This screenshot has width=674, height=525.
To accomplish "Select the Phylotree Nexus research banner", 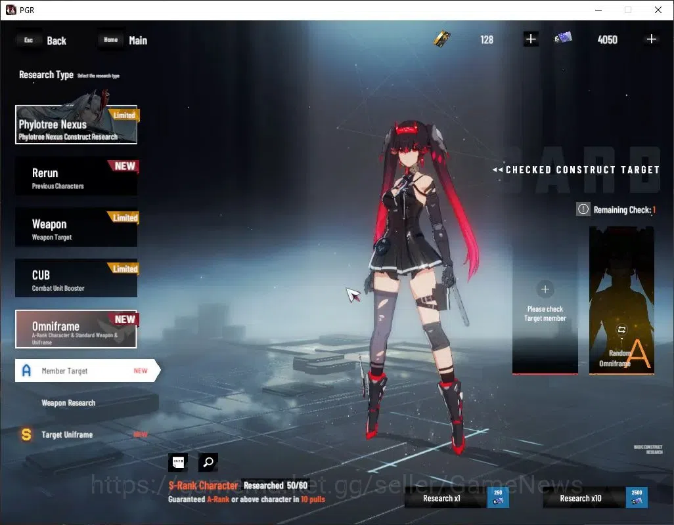I will tap(76, 125).
